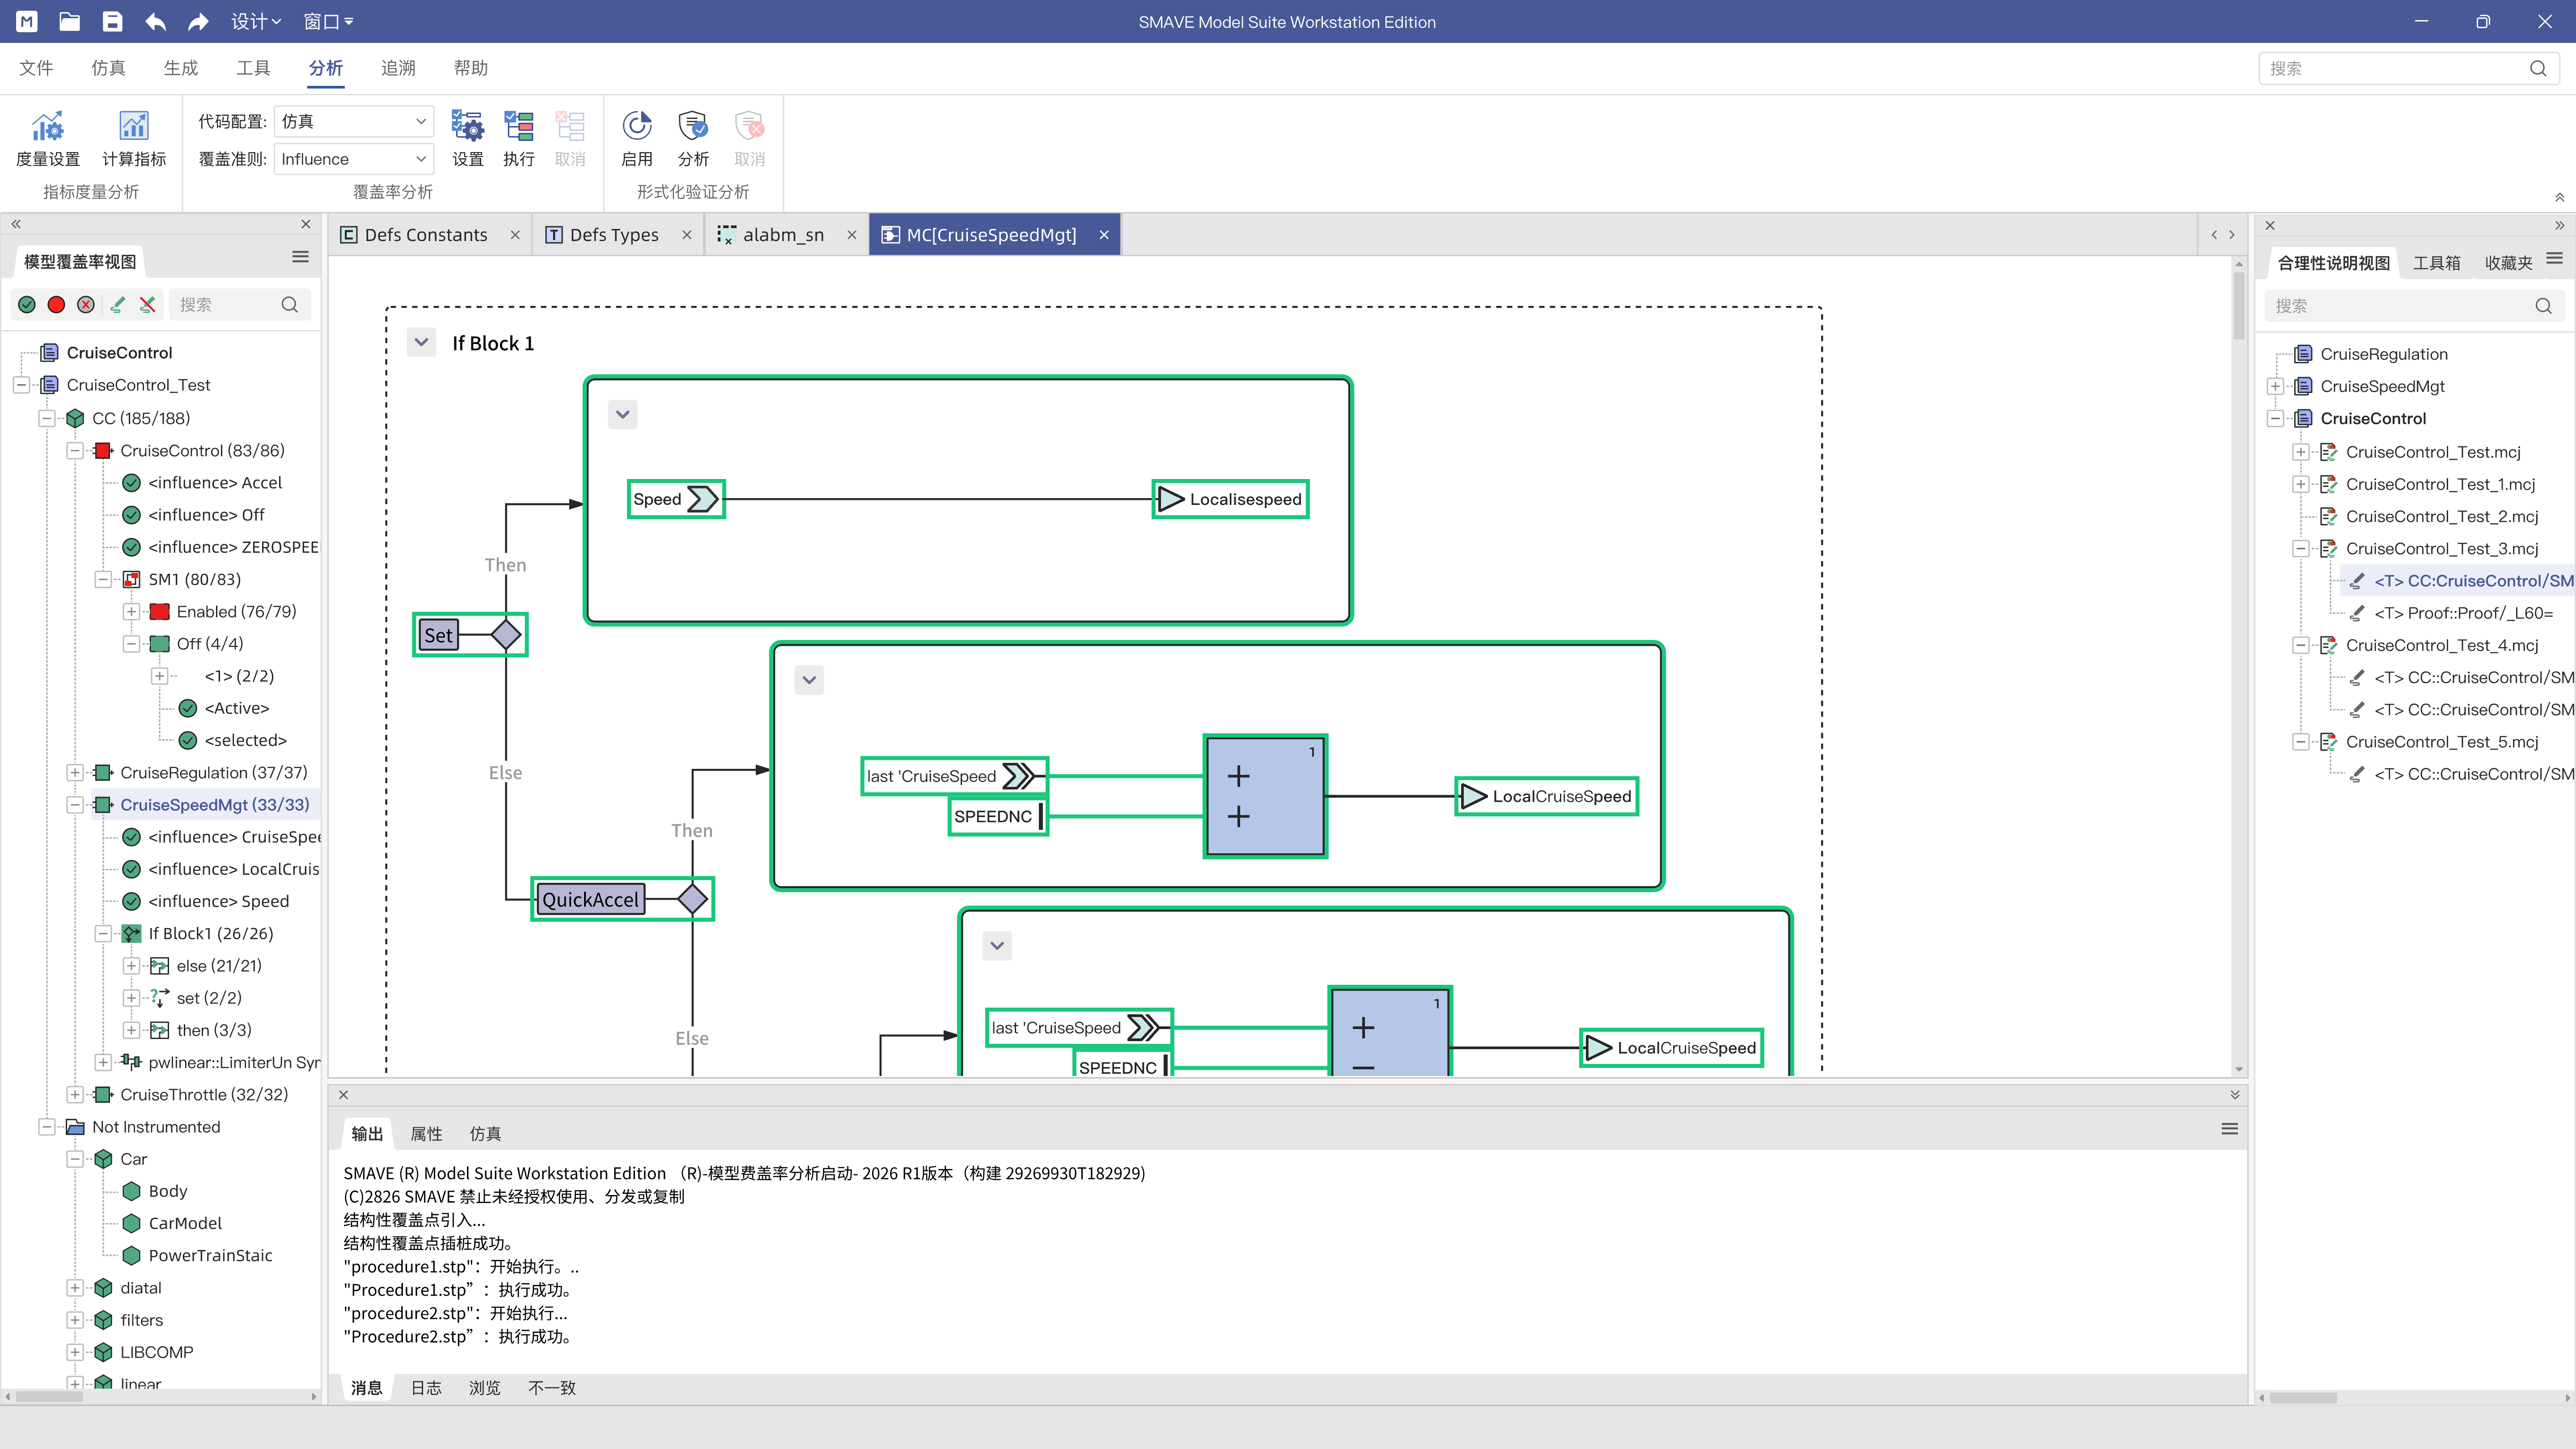Click magnifier in top search box
The image size is (2576, 1449).
tap(2538, 68)
